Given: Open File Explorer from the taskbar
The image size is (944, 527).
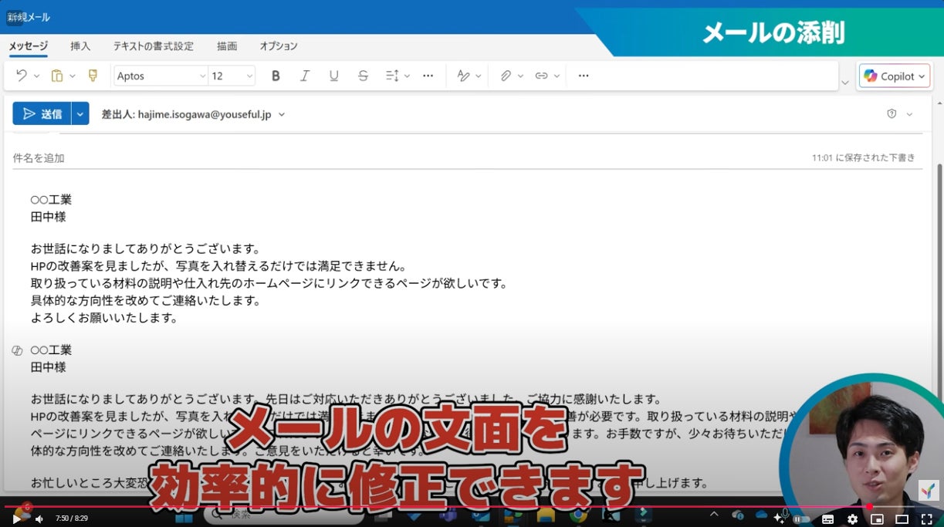Looking at the screenshot, I should point(546,515).
